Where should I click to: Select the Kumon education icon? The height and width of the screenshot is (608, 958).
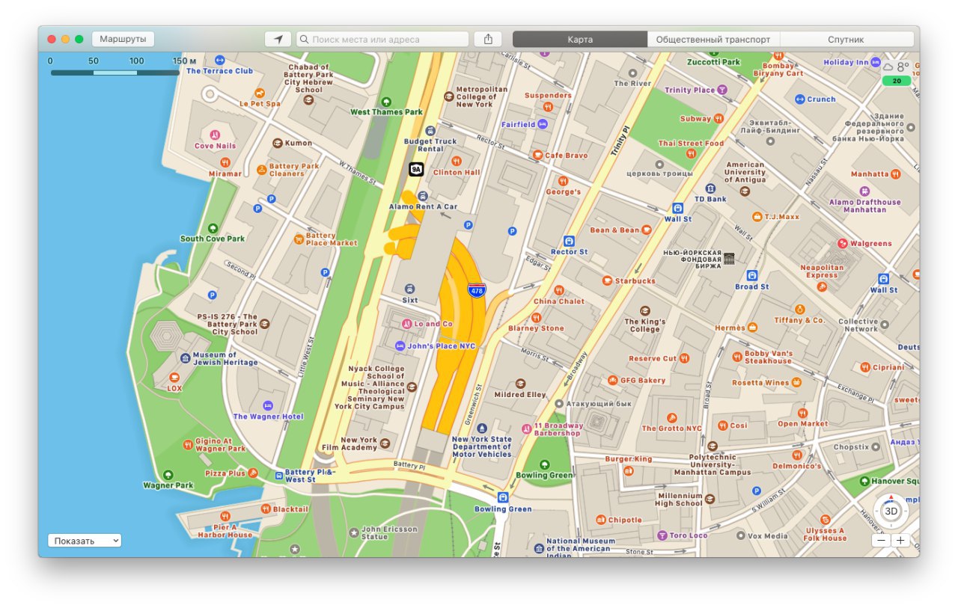pyautogui.click(x=278, y=143)
